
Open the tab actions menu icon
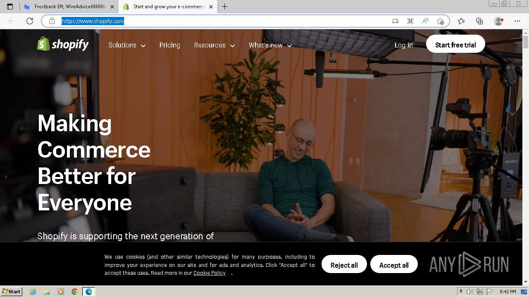(x=10, y=7)
